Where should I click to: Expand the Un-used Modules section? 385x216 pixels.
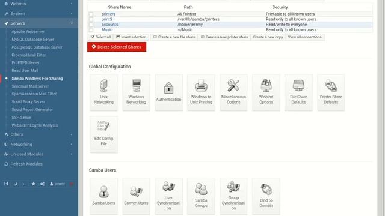click(39, 154)
